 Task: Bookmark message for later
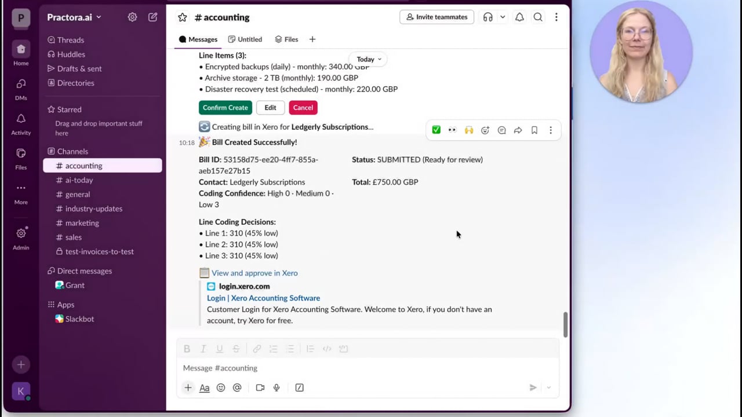pos(534,130)
